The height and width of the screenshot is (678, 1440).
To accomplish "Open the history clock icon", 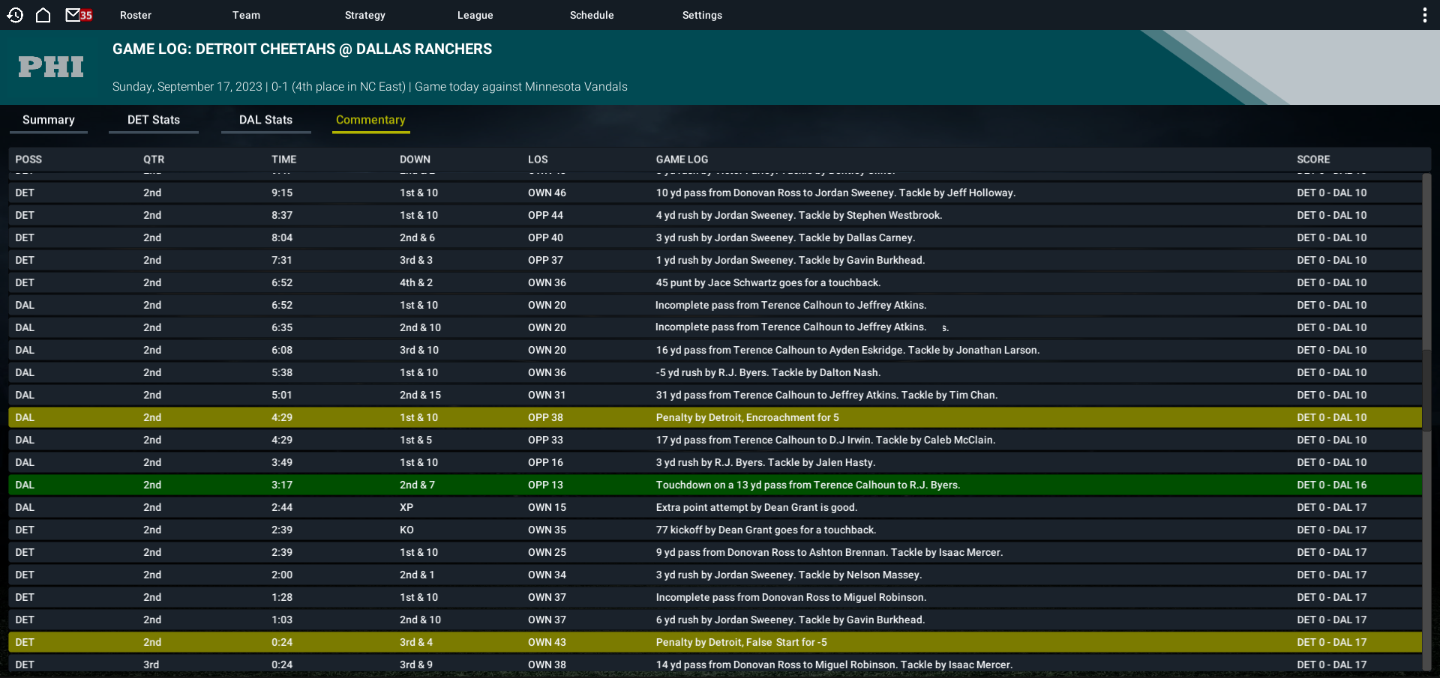I will 15,15.
